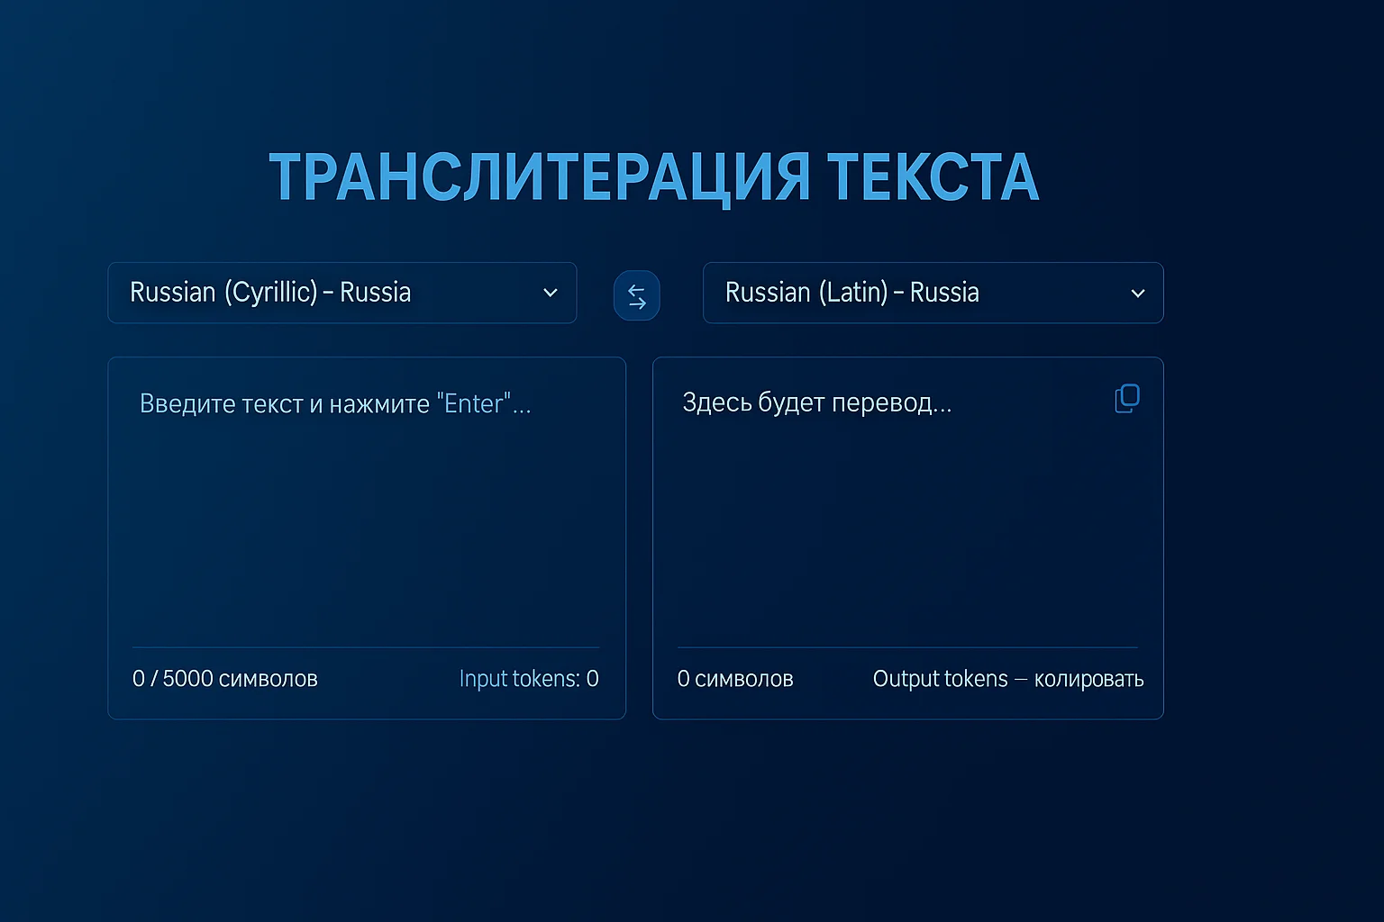
Task: Click the 'Output tokens' label
Action: pyautogui.click(x=940, y=679)
